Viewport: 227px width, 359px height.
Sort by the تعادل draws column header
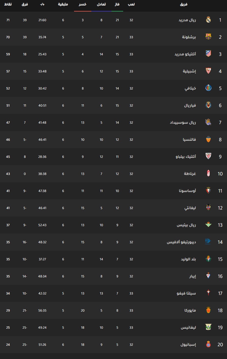(101, 5)
